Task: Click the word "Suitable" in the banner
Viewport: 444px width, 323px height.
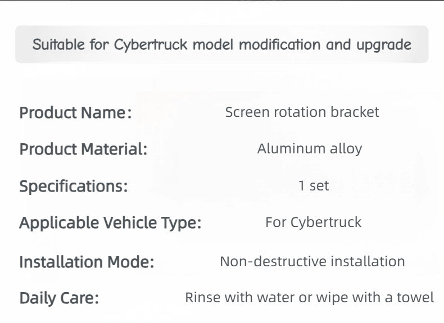Action: (58, 44)
